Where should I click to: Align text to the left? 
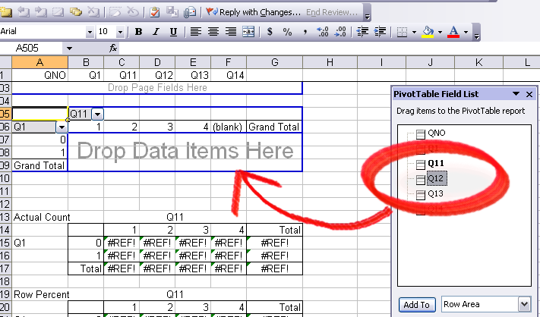pyautogui.click(x=196, y=32)
